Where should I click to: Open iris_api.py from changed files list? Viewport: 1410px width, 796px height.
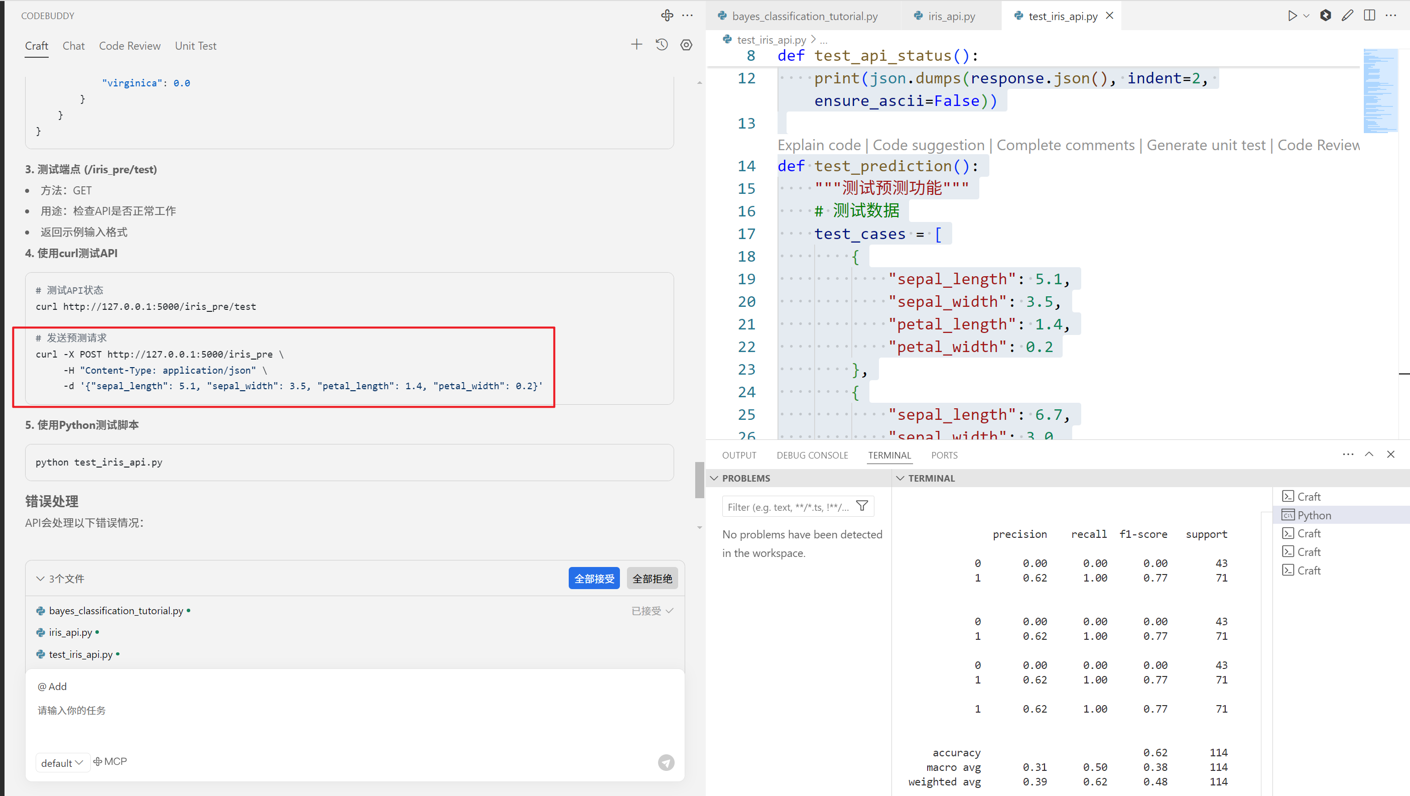point(71,633)
